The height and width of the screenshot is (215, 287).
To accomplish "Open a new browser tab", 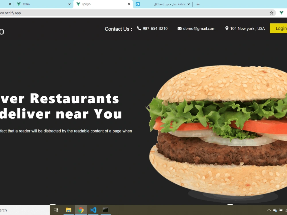I will [x=198, y=4].
